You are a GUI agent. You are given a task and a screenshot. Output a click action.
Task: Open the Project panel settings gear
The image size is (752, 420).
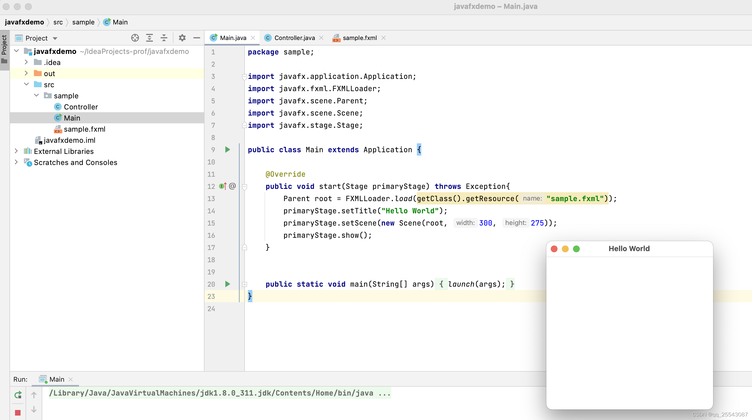click(x=182, y=38)
